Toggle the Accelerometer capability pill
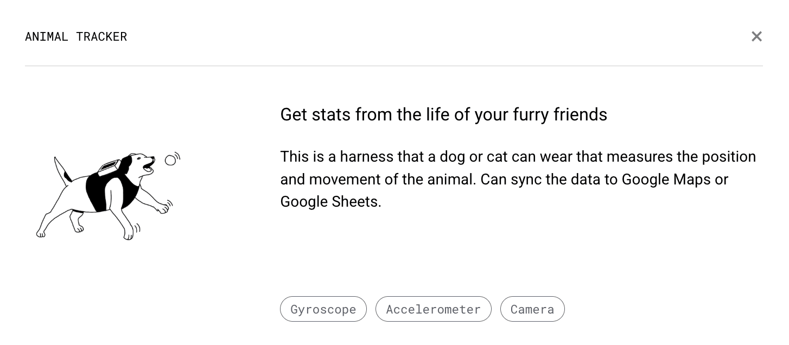 [x=433, y=309]
